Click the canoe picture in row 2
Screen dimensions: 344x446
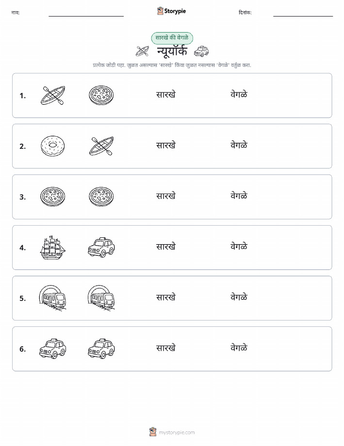tap(101, 146)
